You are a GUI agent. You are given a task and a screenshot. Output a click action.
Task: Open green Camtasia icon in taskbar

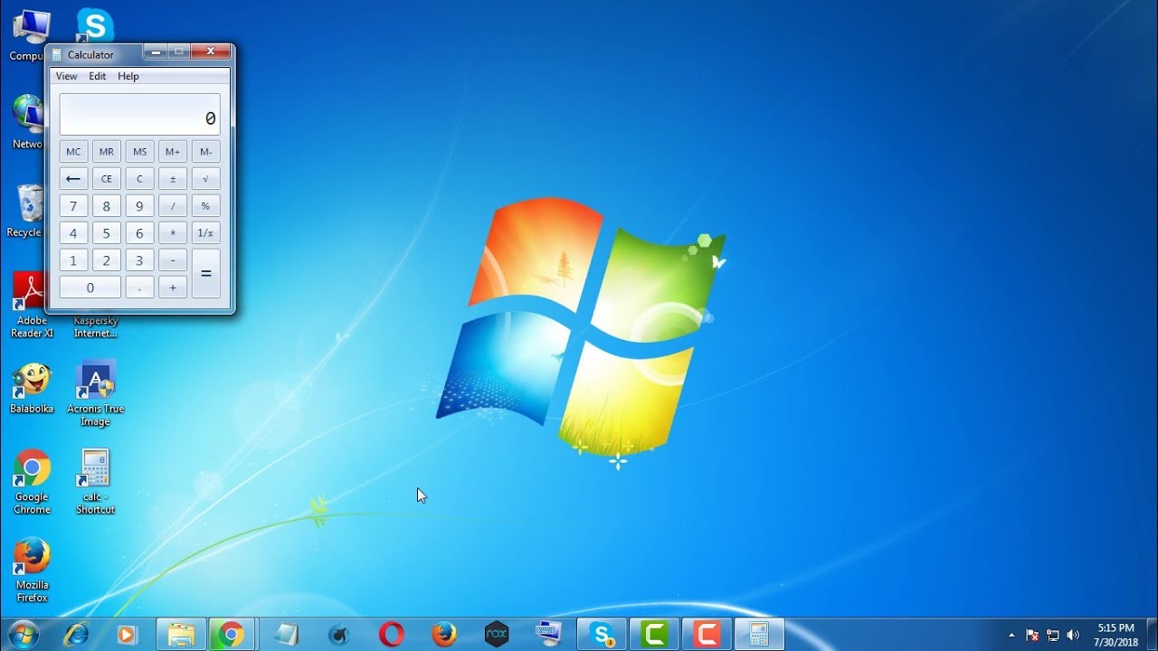[x=654, y=635]
